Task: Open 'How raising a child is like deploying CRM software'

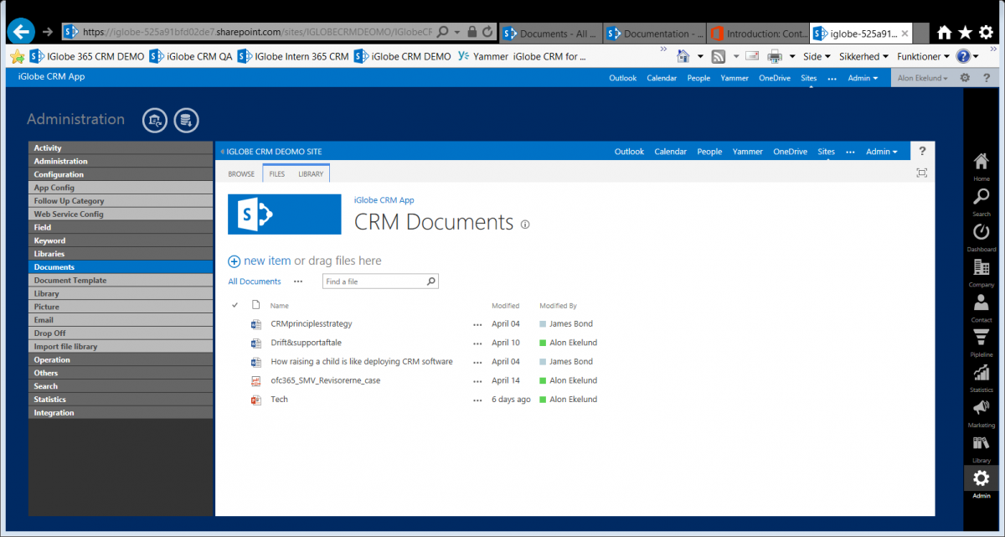Action: (x=362, y=362)
